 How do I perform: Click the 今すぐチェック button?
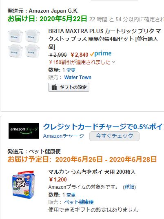[x=114, y=136]
